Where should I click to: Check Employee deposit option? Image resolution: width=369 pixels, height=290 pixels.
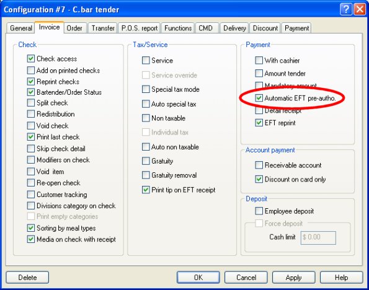(259, 211)
